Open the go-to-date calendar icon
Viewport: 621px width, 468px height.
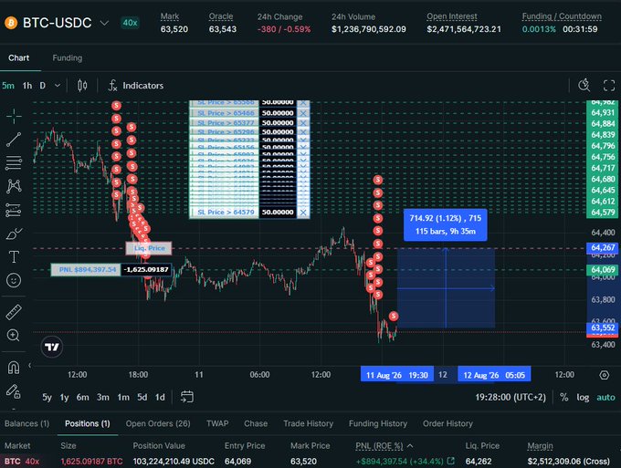pos(187,397)
